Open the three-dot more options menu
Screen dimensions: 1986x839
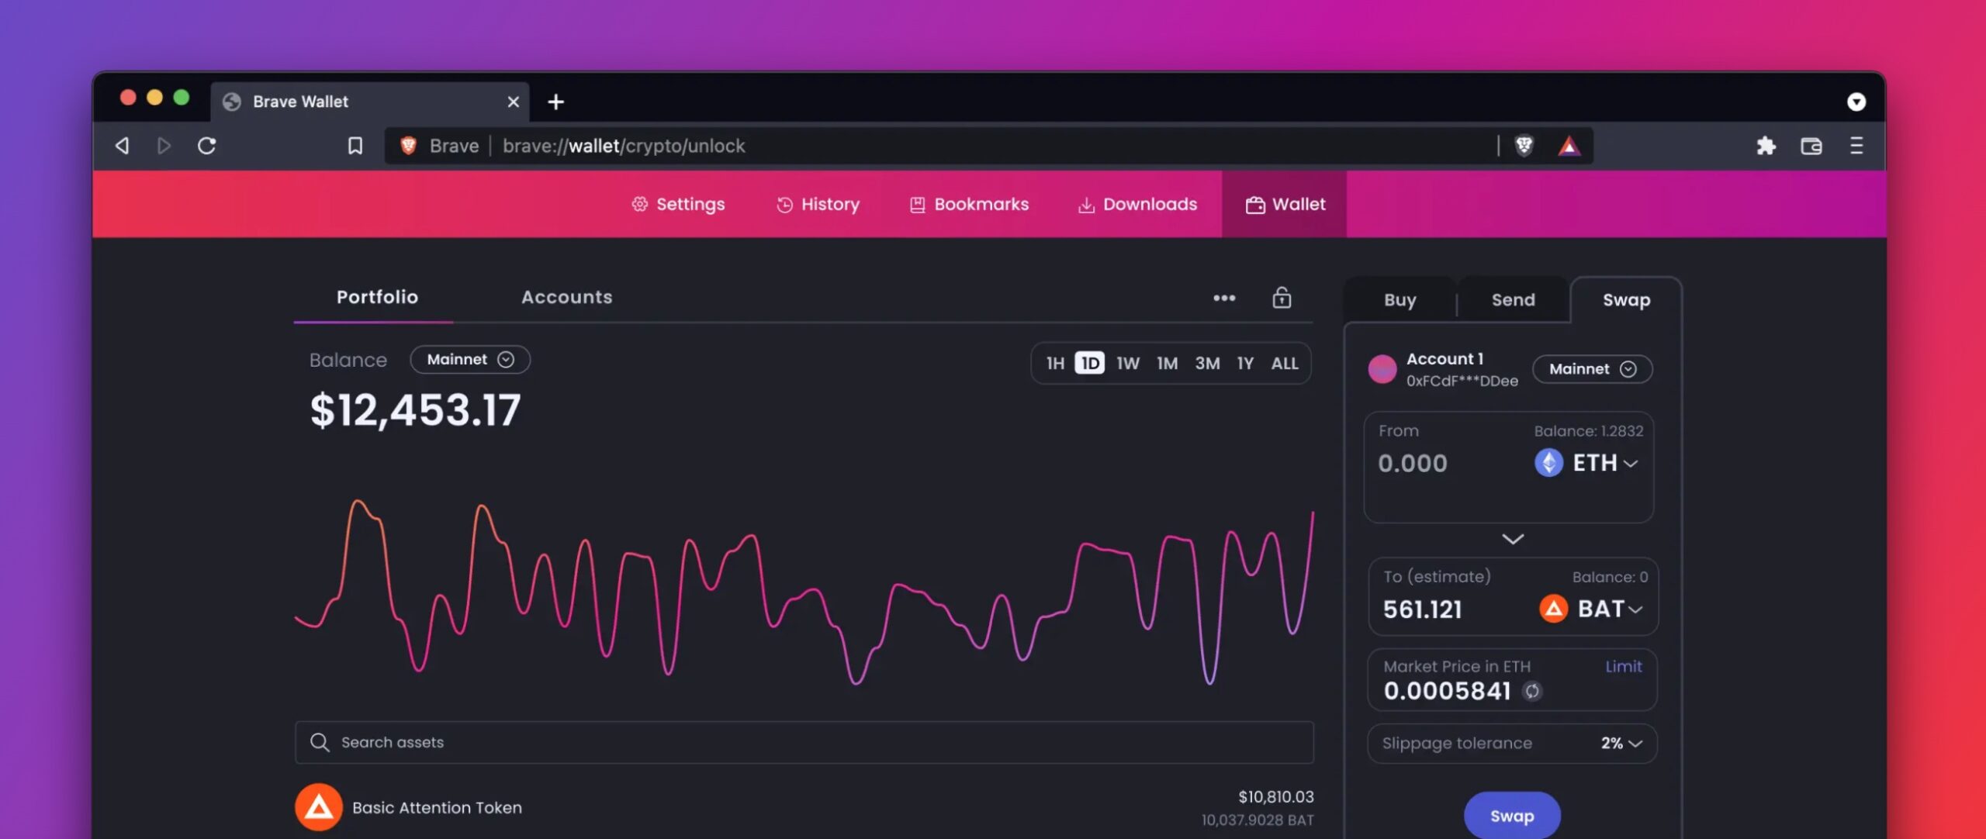tap(1224, 298)
